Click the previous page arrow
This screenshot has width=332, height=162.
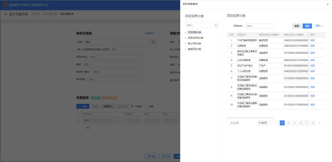(276, 123)
